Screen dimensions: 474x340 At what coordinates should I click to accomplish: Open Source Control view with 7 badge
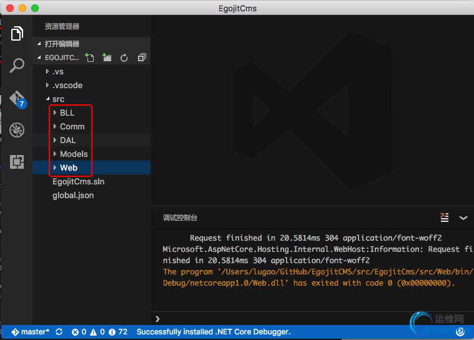pyautogui.click(x=17, y=99)
